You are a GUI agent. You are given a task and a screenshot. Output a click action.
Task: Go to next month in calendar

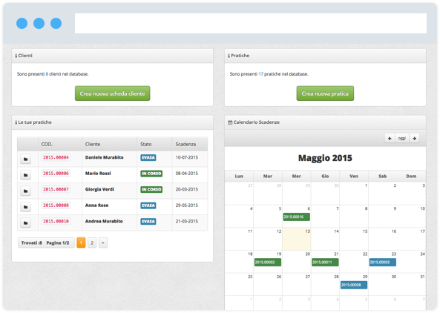tap(415, 138)
